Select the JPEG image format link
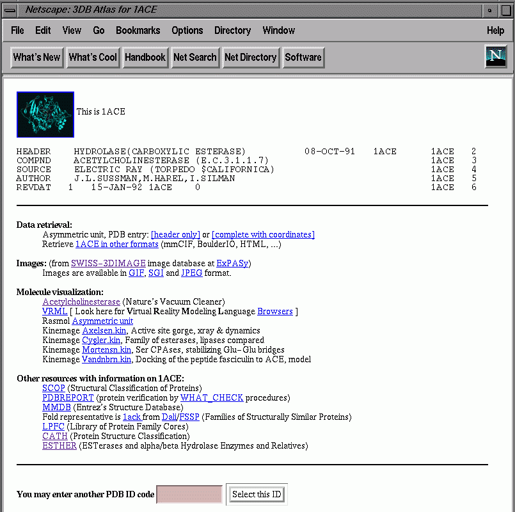The height and width of the screenshot is (512, 515). pyautogui.click(x=192, y=273)
